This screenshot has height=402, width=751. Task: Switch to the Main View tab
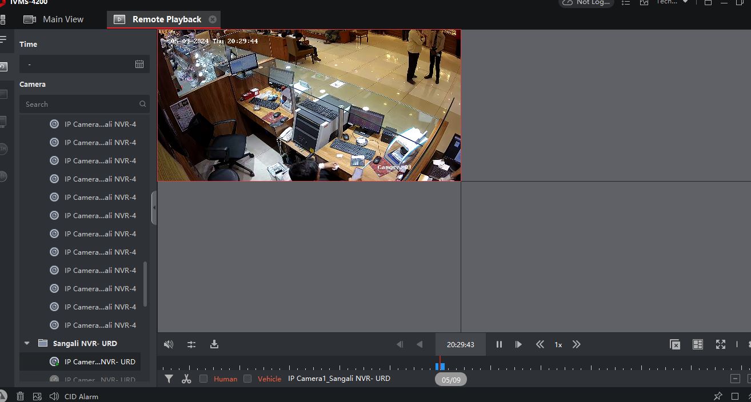click(54, 19)
